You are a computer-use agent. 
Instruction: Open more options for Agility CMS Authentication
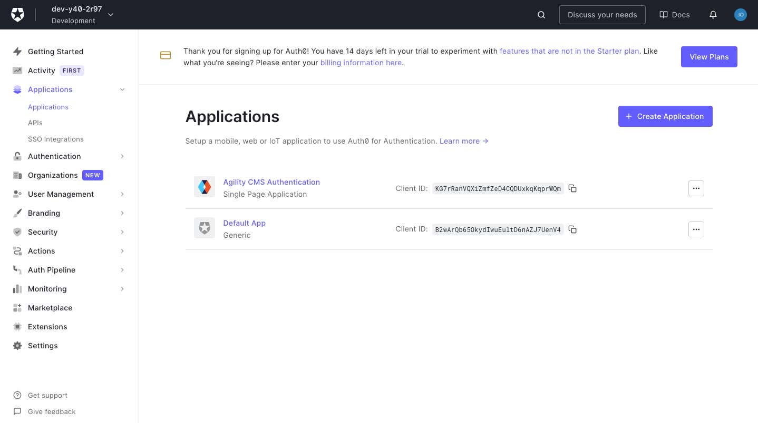pos(696,188)
